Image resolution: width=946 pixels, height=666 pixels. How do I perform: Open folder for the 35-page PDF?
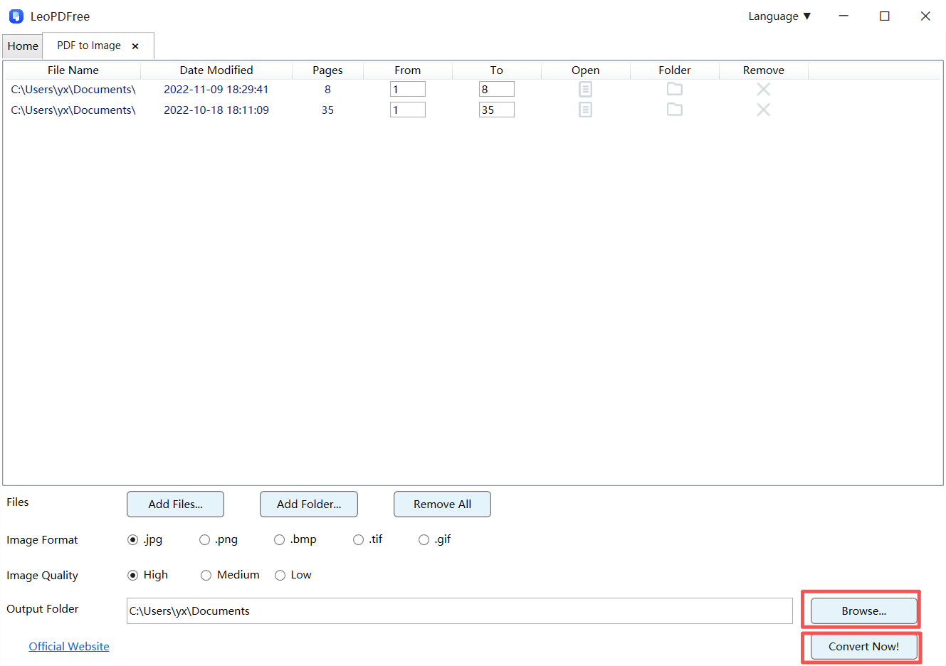(674, 110)
